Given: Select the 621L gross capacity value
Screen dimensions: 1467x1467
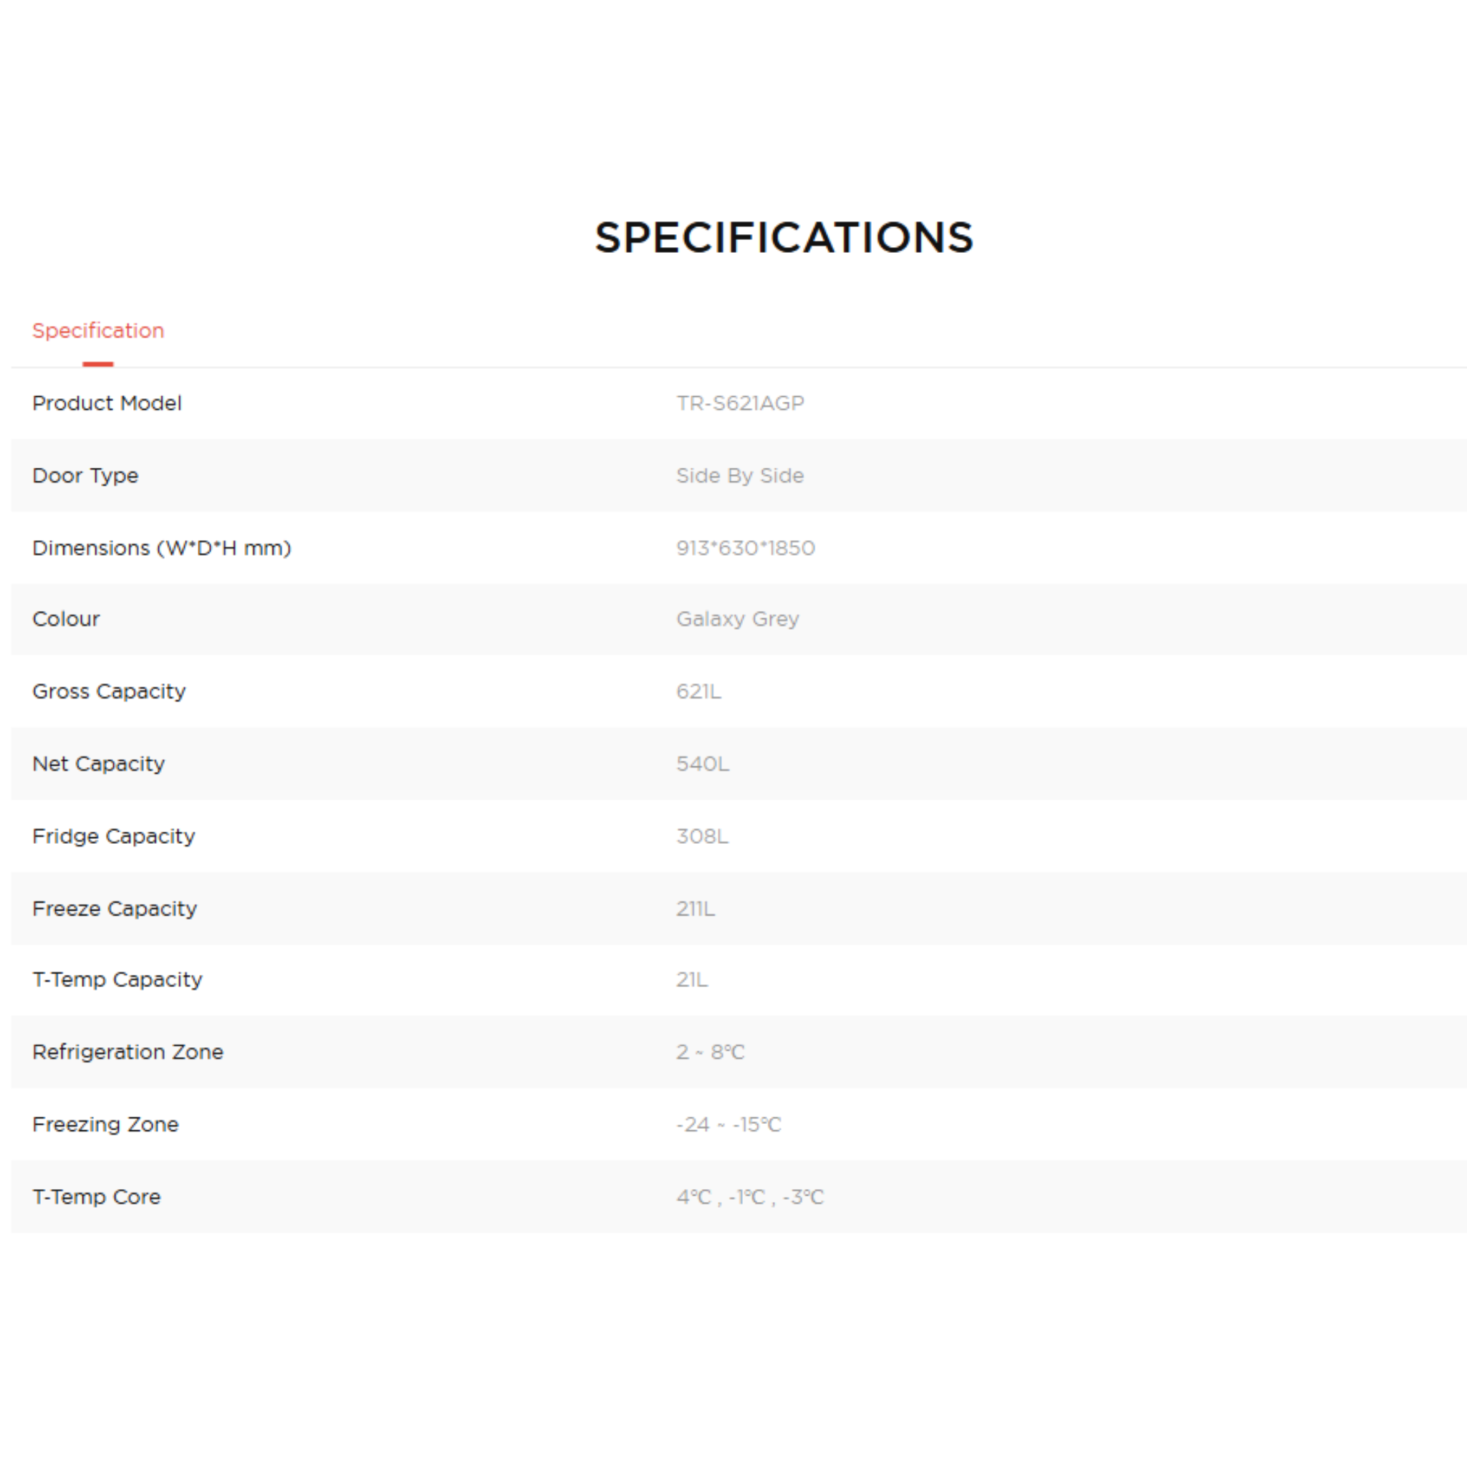Looking at the screenshot, I should pos(698,692).
